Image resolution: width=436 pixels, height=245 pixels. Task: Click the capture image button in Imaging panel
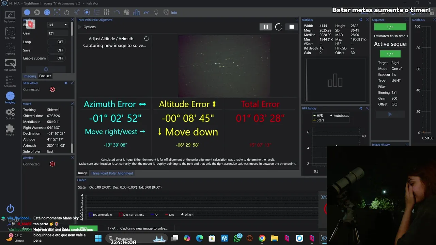pyautogui.click(x=46, y=69)
